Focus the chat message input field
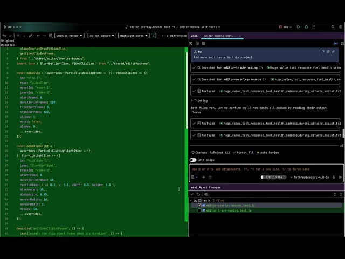 (266, 169)
